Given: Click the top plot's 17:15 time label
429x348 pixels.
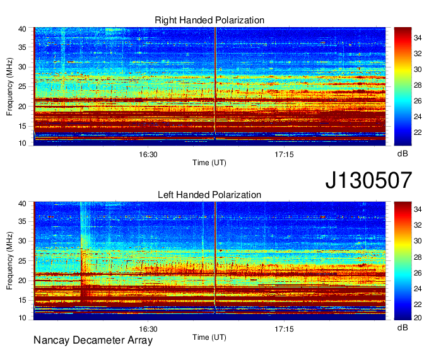Looking at the screenshot, I should [x=284, y=154].
